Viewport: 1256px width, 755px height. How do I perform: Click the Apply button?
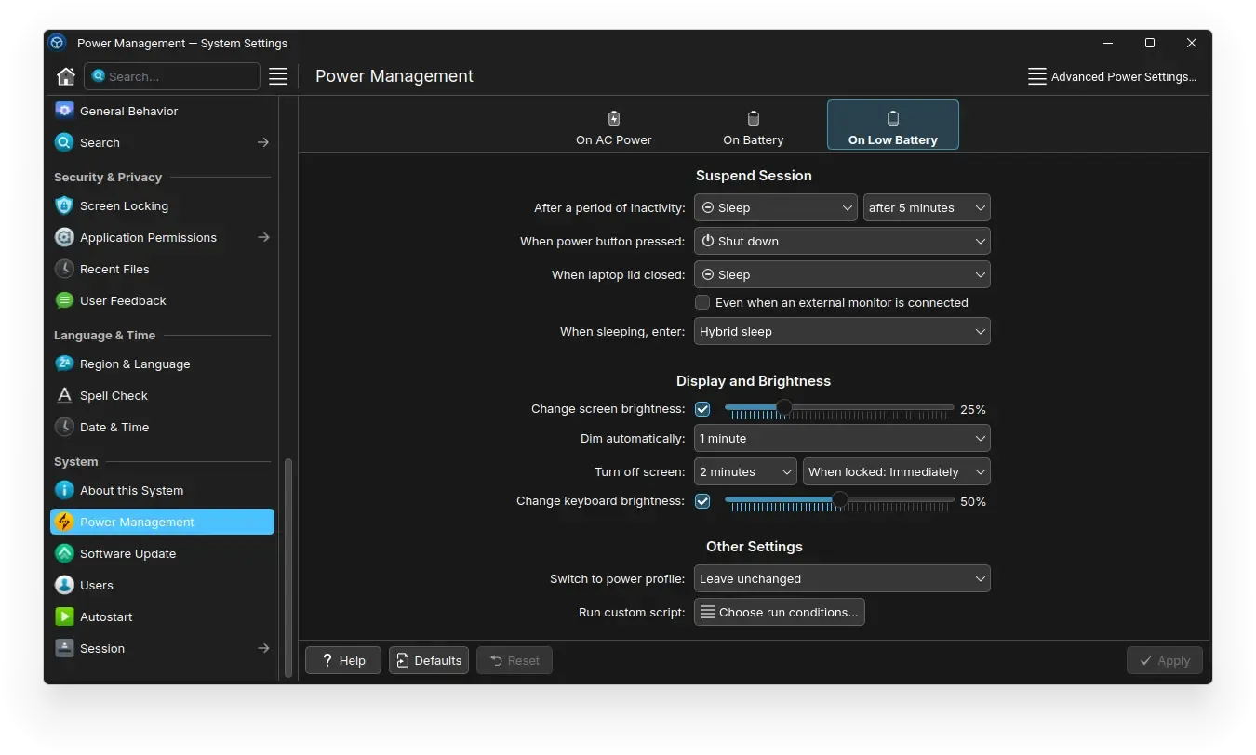click(1165, 660)
